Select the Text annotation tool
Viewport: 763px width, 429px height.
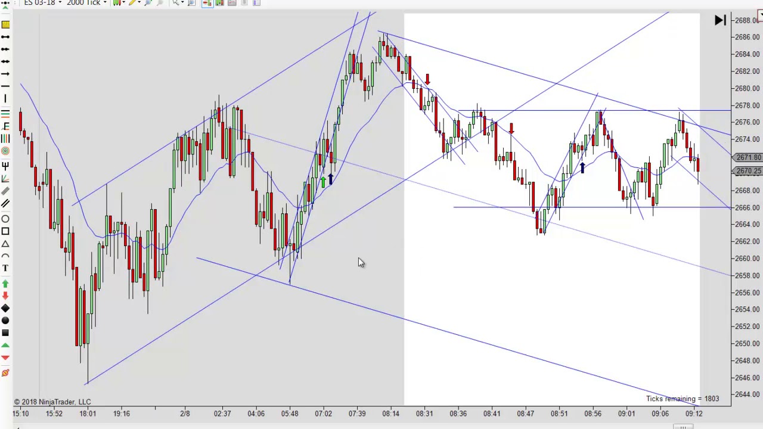coord(5,269)
